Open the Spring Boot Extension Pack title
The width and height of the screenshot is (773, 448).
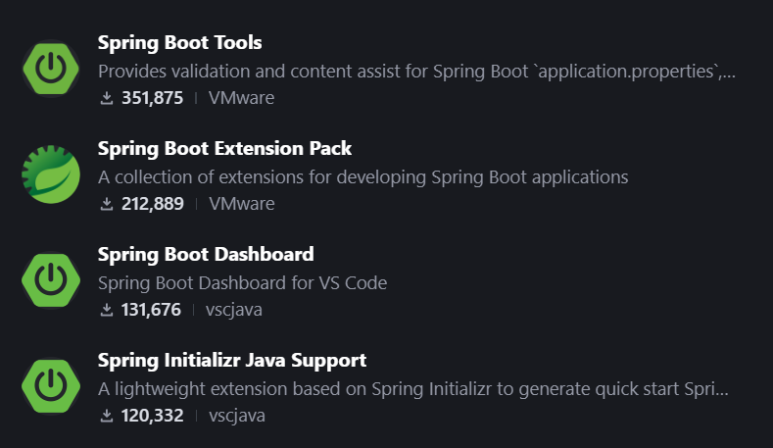pyautogui.click(x=224, y=148)
